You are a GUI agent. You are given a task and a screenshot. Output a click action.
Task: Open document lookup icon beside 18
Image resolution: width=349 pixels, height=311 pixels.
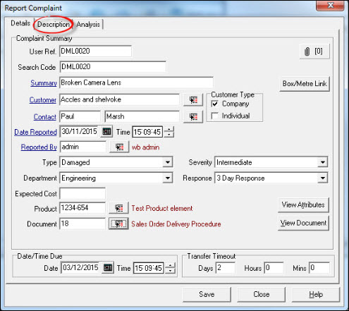[x=118, y=224]
